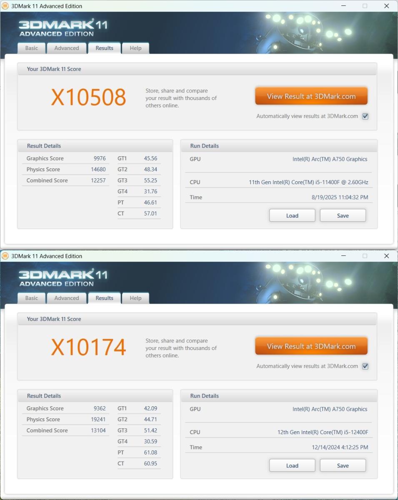Click the GT4 value 31.76
The height and width of the screenshot is (500, 398).
pos(150,191)
